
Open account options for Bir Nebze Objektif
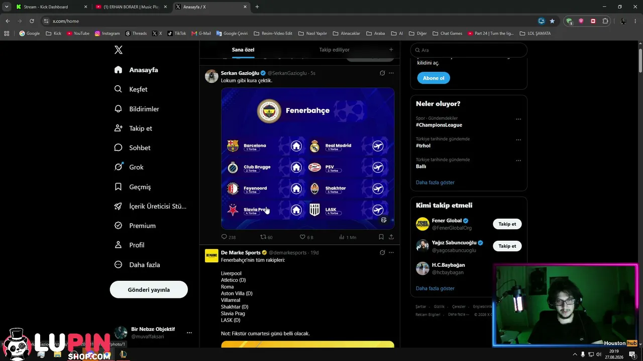[189, 332]
